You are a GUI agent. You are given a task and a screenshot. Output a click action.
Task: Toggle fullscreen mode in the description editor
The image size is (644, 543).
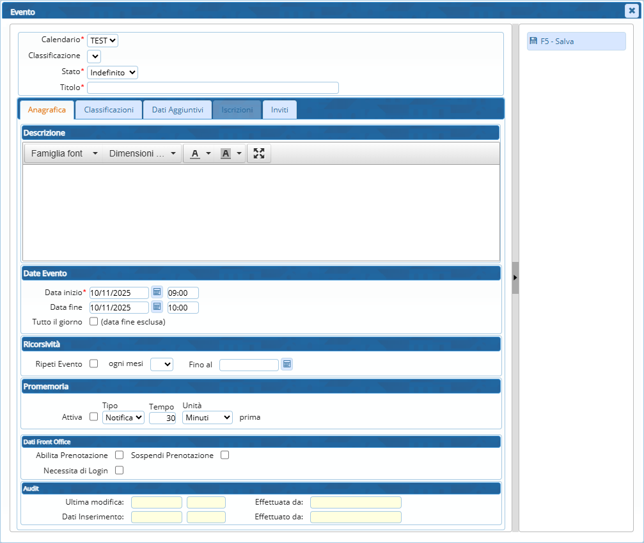[x=259, y=153]
